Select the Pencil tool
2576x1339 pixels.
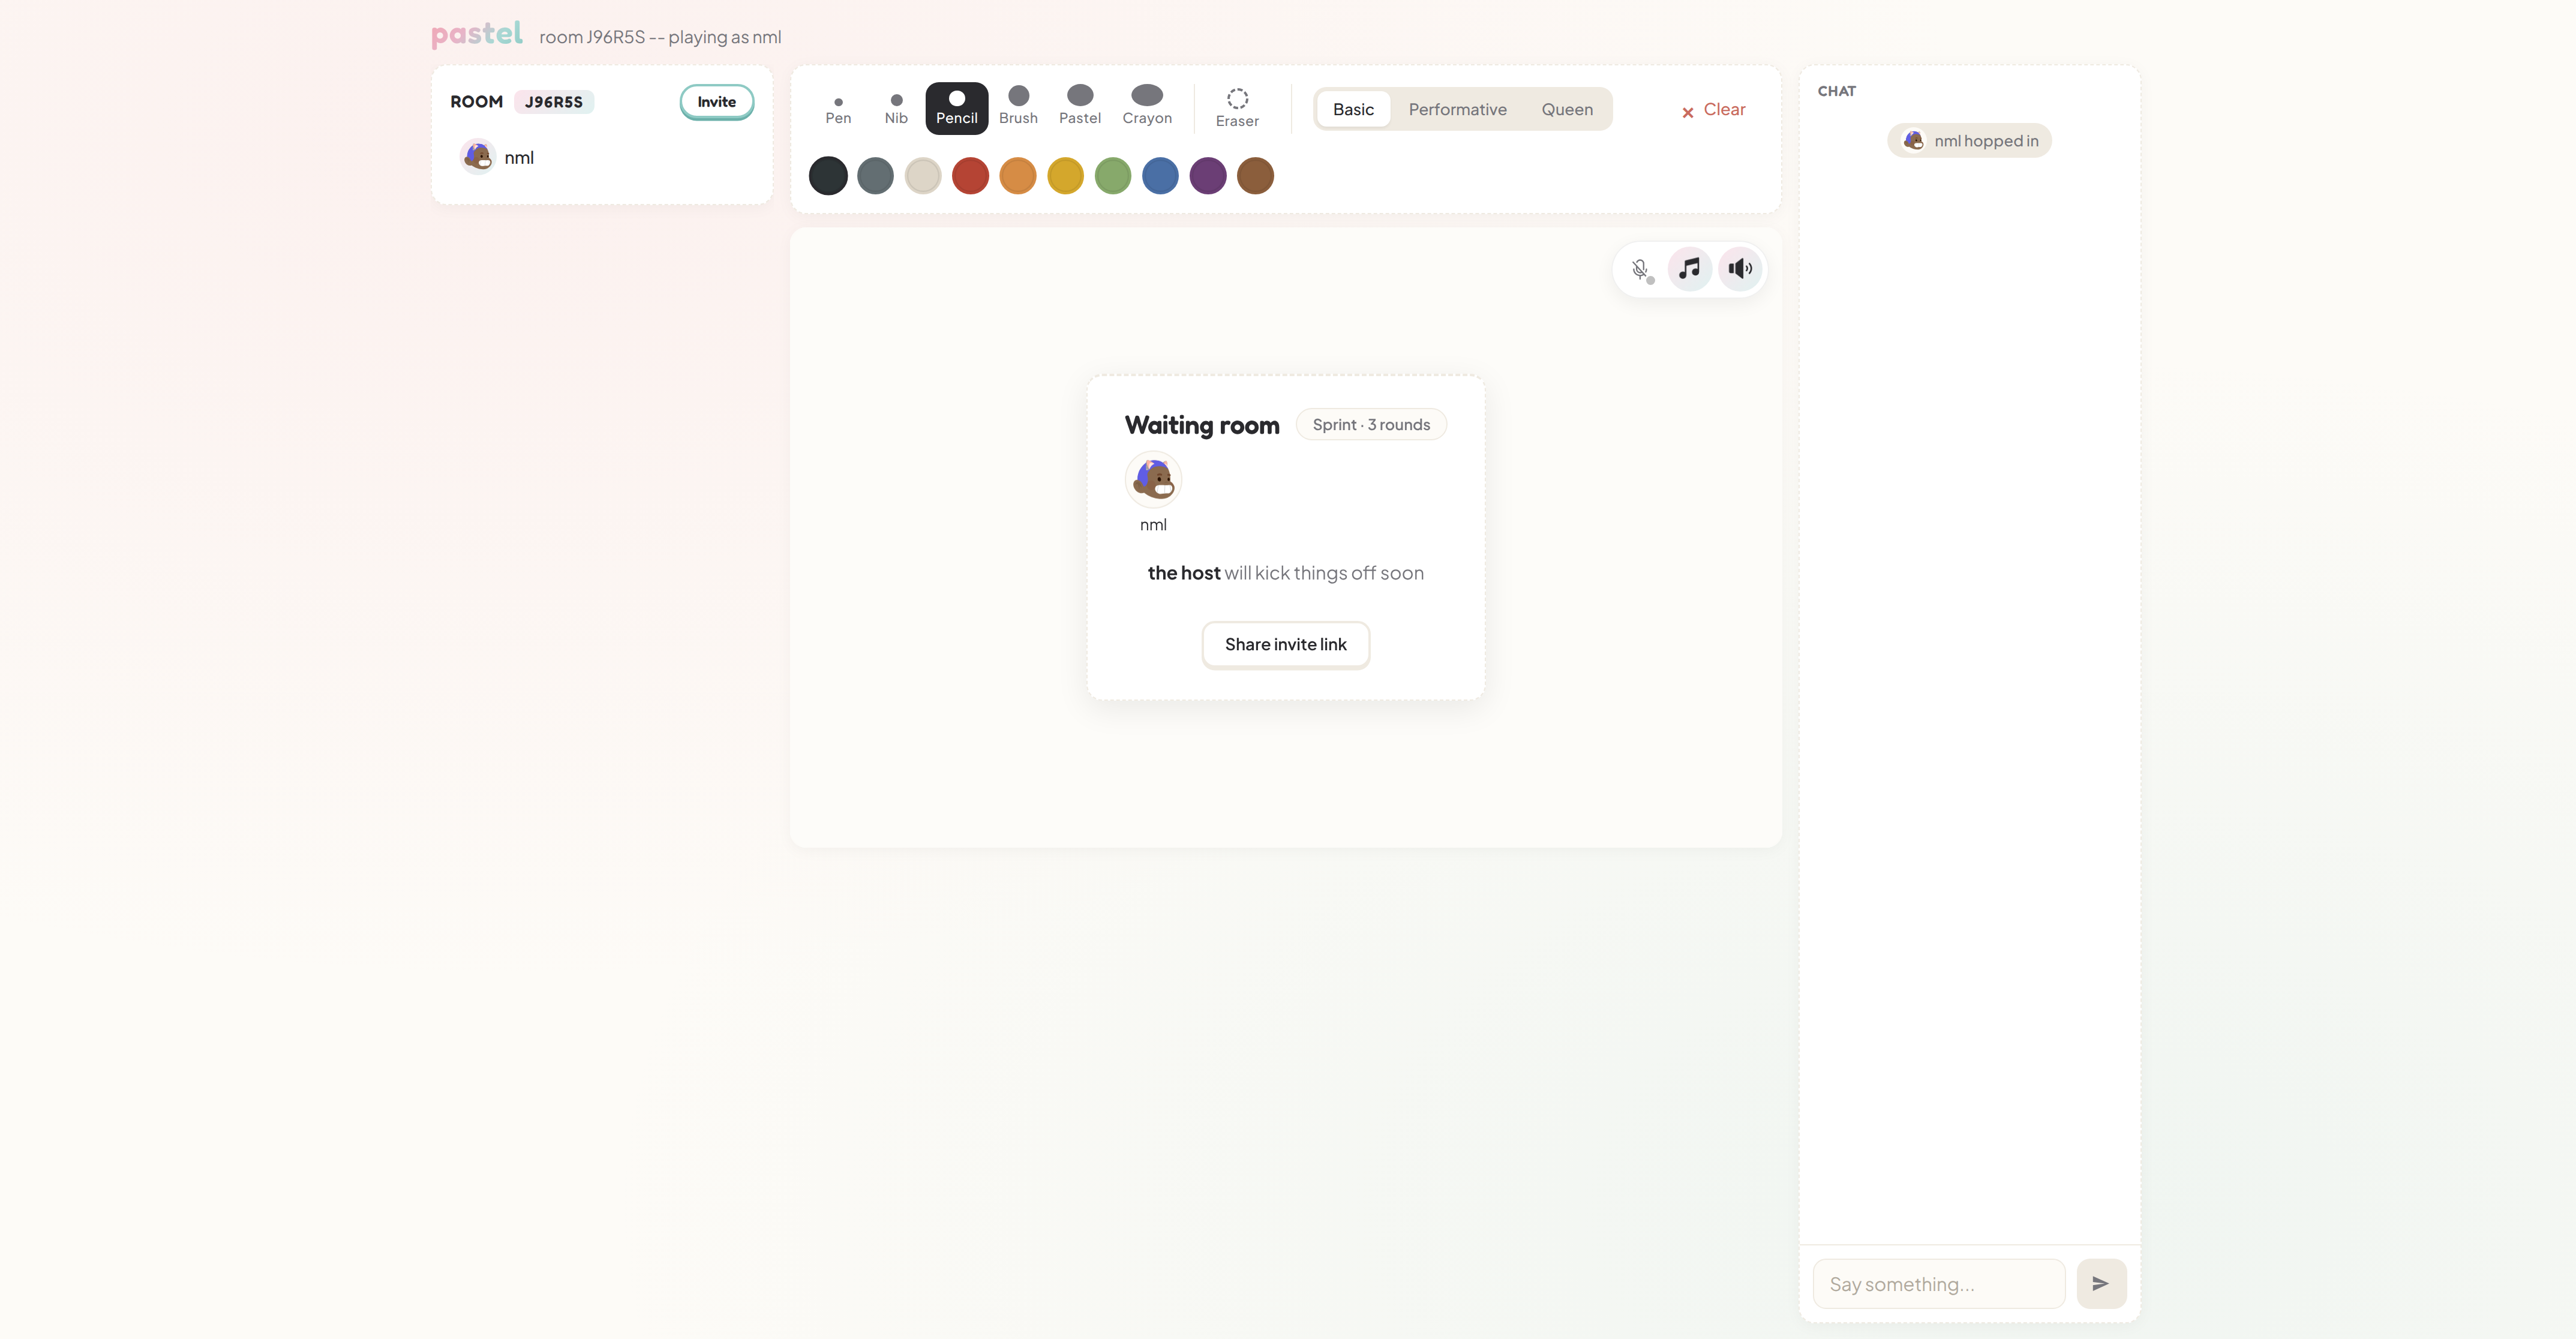(x=957, y=108)
